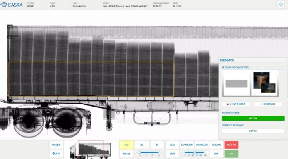Click the brightness slider handle
This screenshot has height=159, width=288.
[194, 152]
